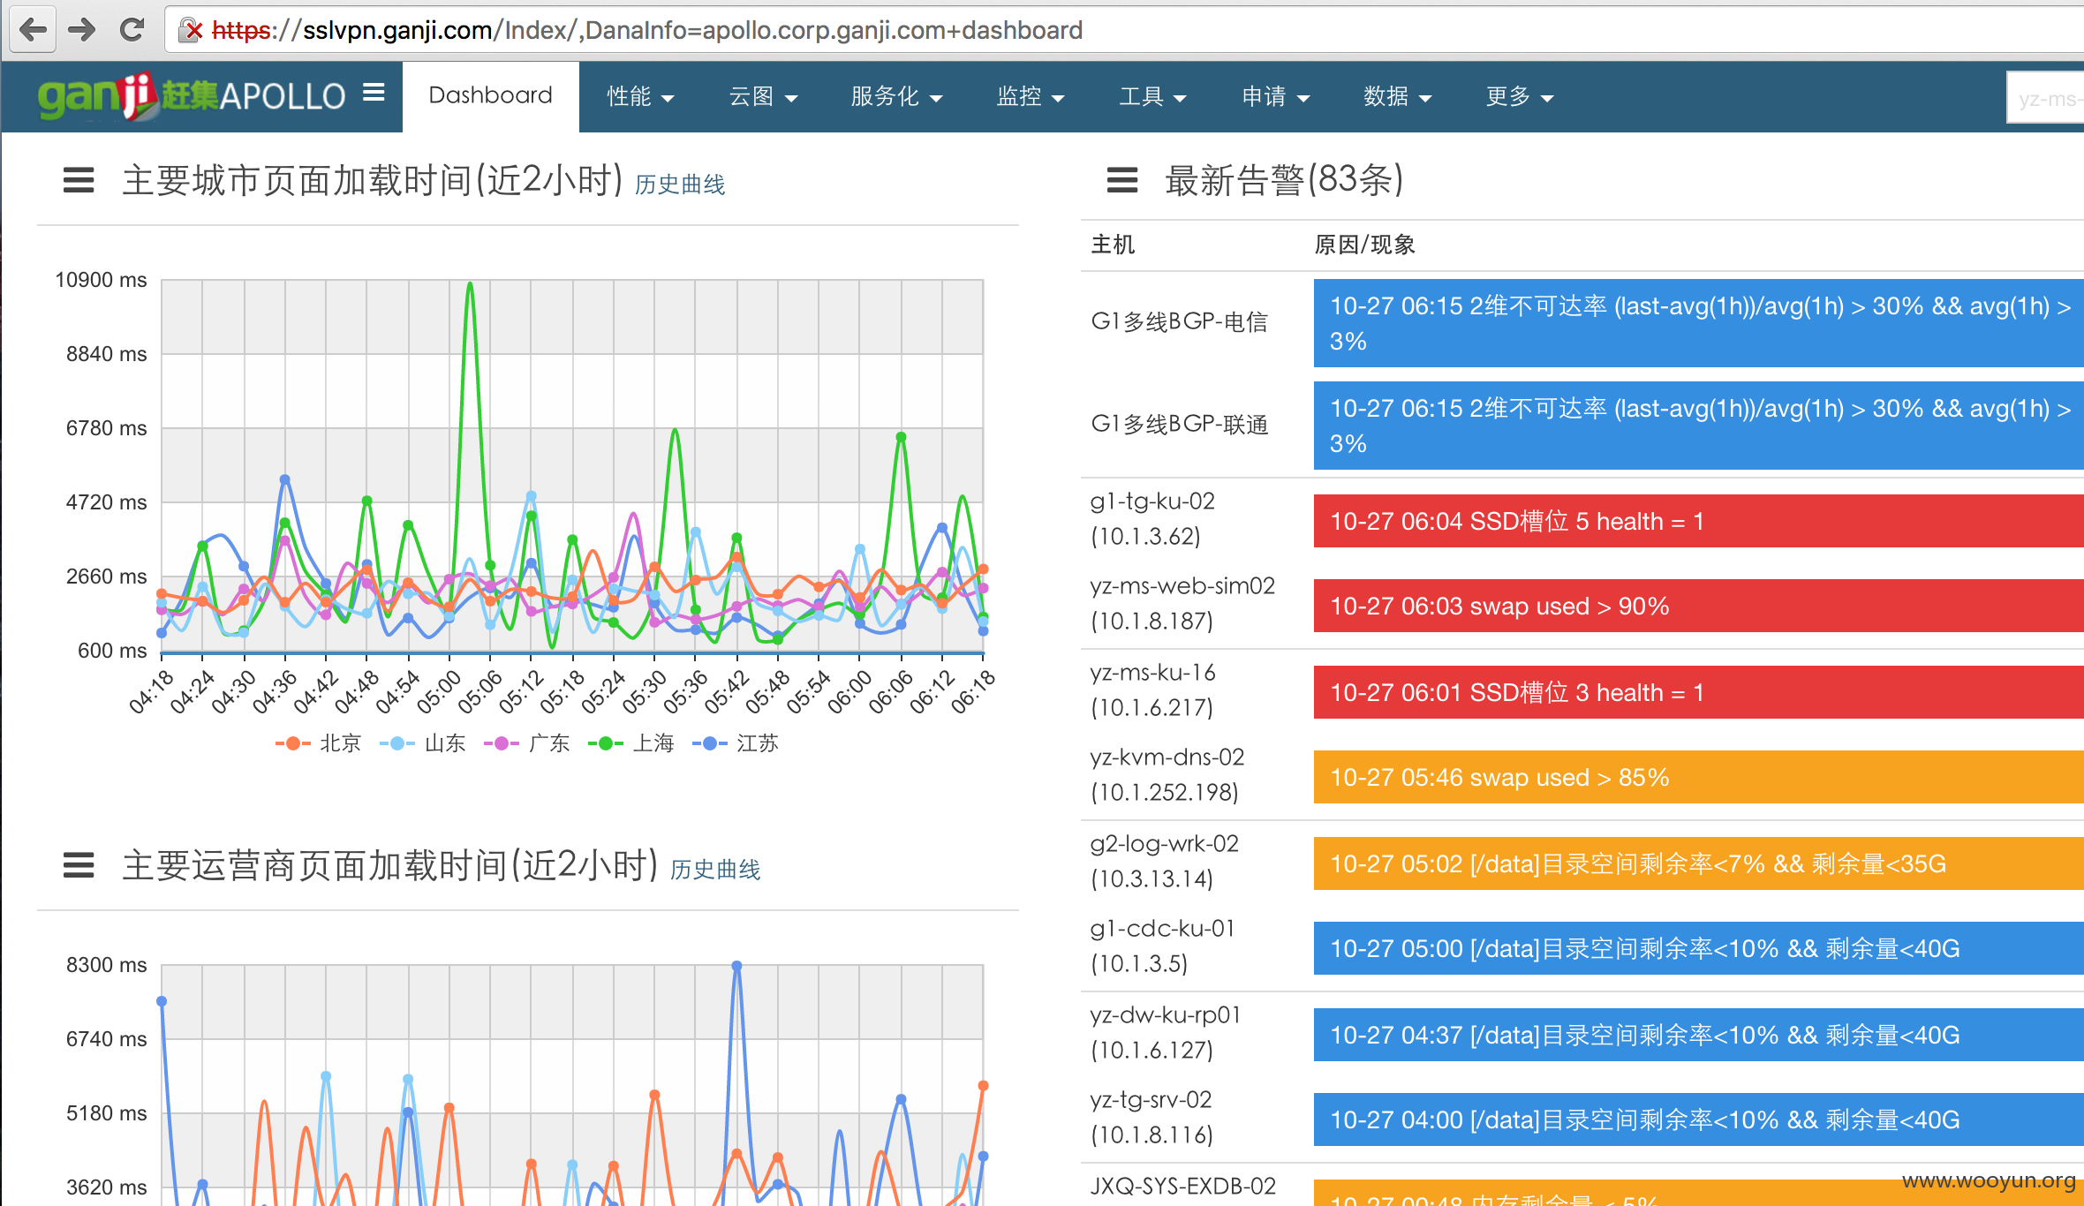Select host yz-ms-ku-16 (10.1.6.217)
Image resolution: width=2084 pixels, height=1206 pixels.
pos(1153,690)
